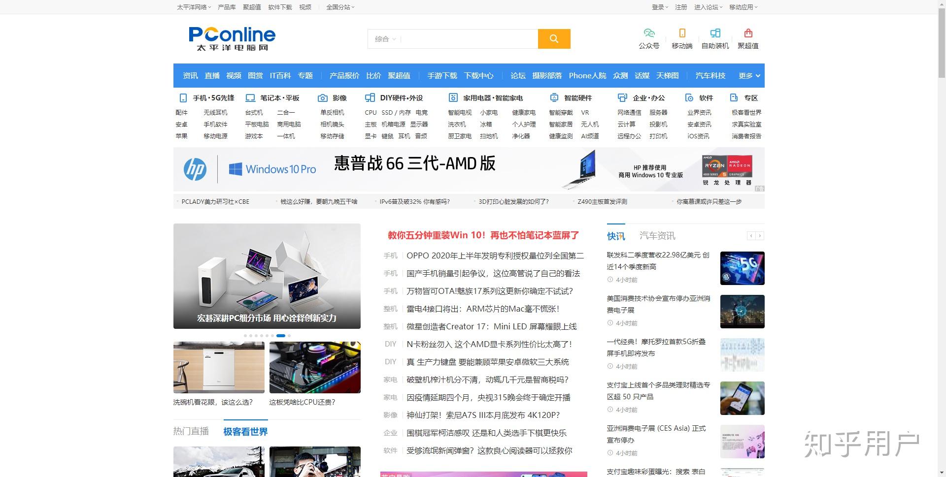The image size is (946, 477).
Task: Click the orange search magnifier icon
Action: 554,38
